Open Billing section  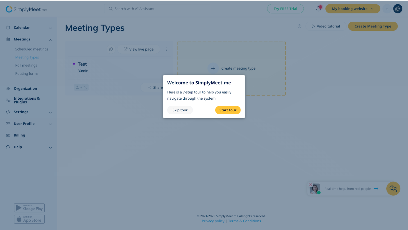coord(19,135)
